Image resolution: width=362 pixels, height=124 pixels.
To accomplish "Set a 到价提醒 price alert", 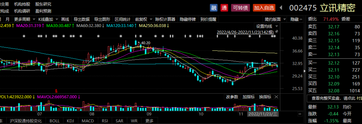I will pyautogui.click(x=208, y=19).
